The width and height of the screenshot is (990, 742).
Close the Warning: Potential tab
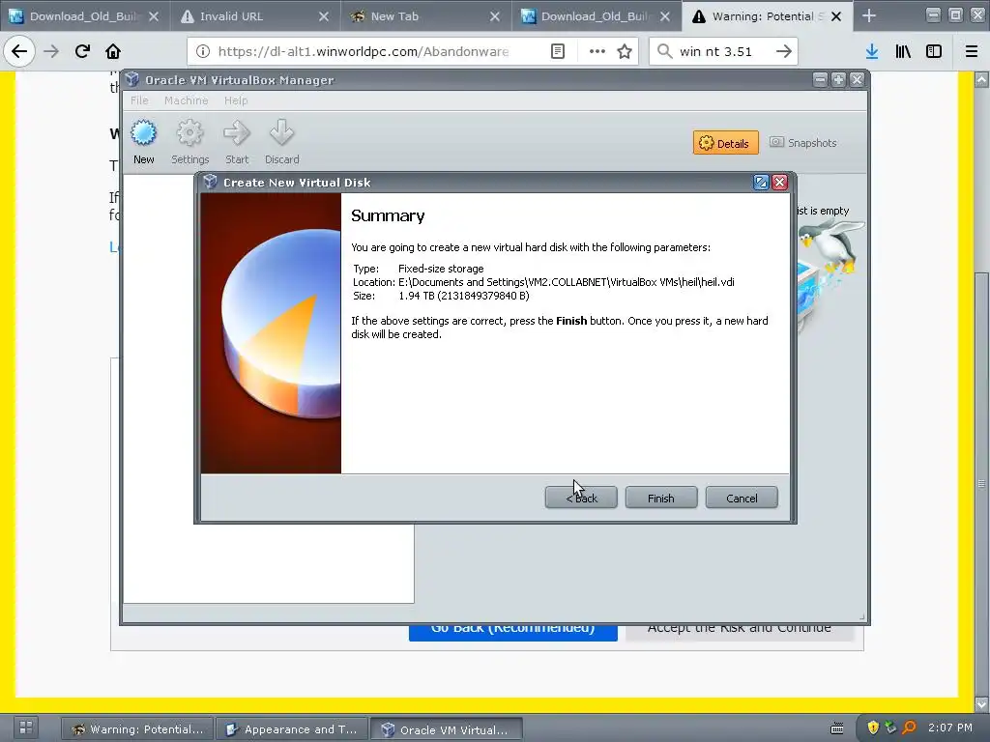pos(836,16)
